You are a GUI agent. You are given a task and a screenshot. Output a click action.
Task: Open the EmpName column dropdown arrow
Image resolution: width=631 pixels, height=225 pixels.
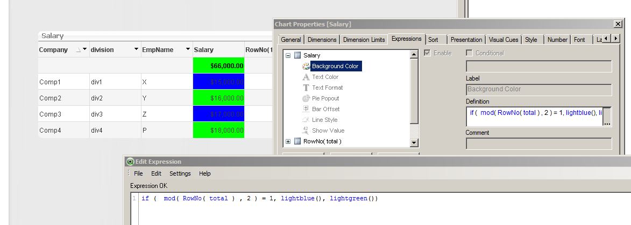(188, 49)
